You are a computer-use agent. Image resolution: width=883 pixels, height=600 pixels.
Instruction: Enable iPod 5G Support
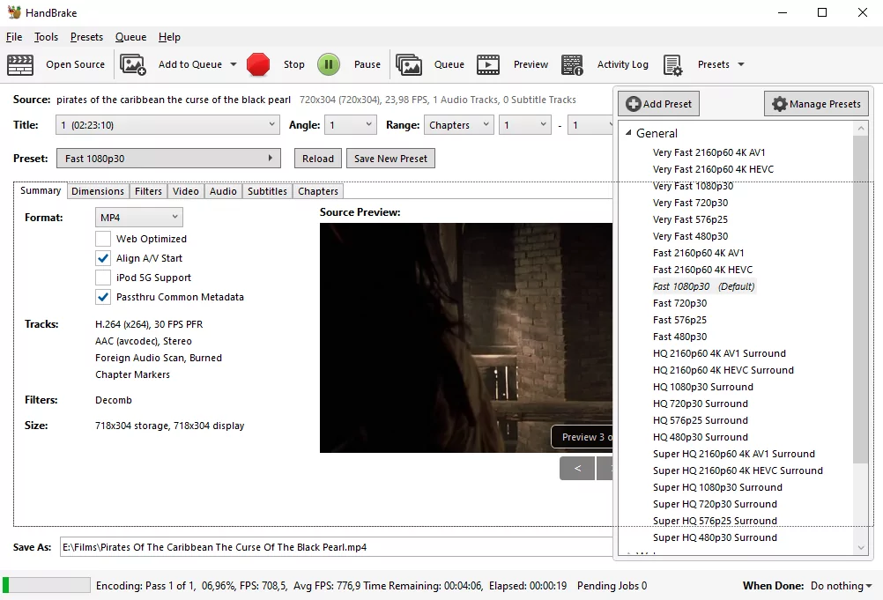tap(103, 278)
